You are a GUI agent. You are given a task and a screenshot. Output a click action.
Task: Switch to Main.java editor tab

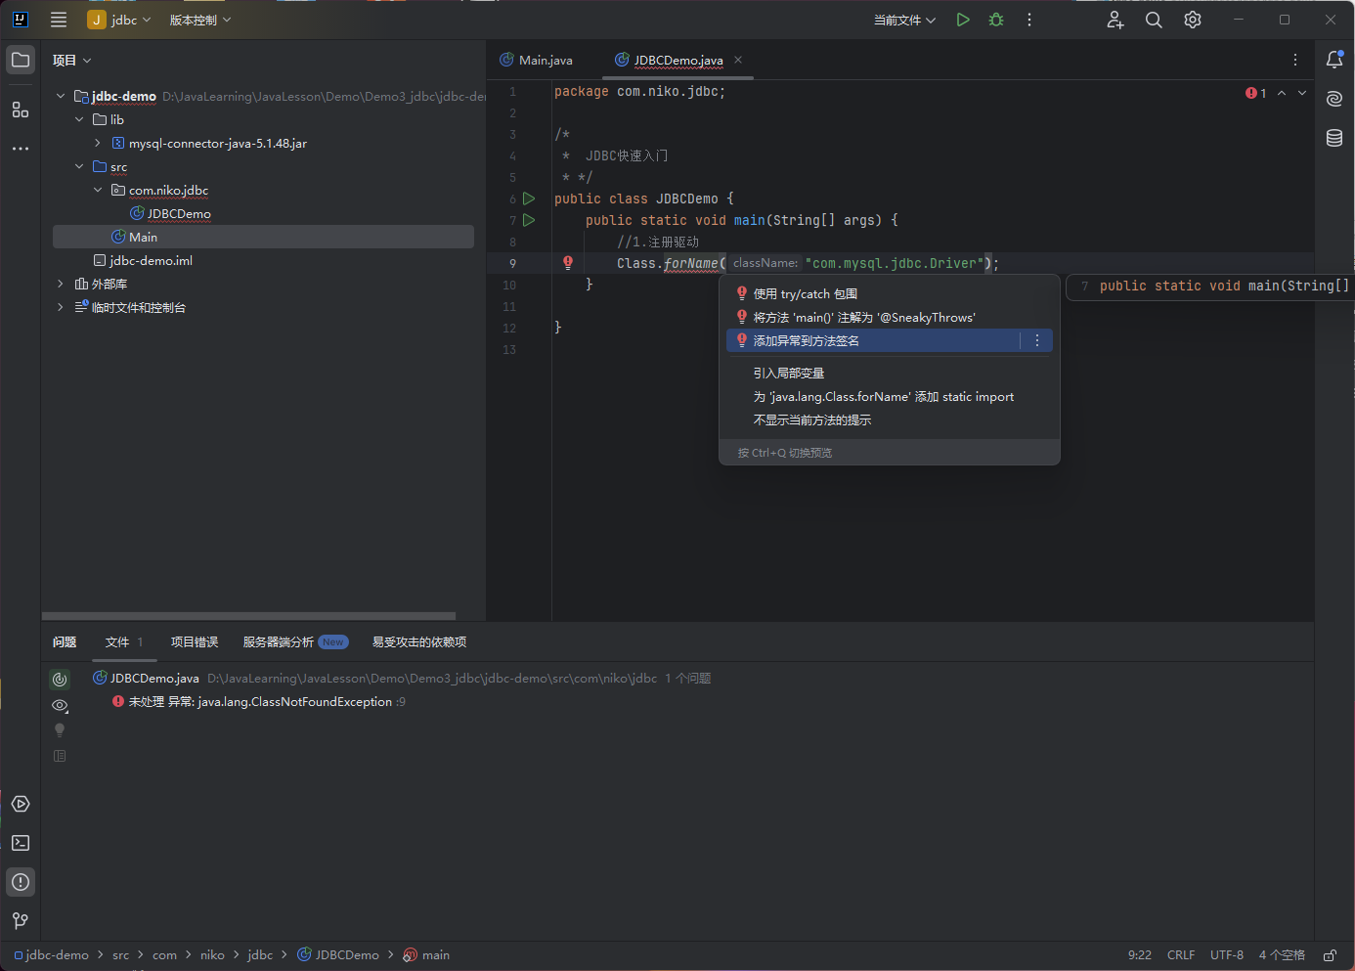(x=536, y=60)
